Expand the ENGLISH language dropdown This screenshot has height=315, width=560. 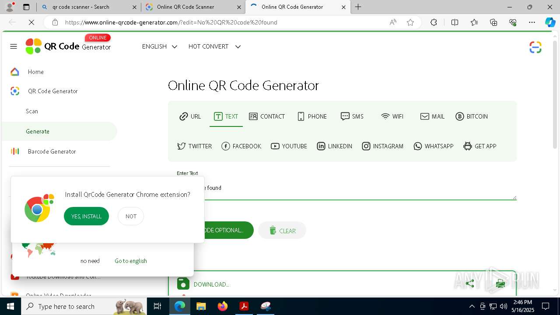coord(160,46)
